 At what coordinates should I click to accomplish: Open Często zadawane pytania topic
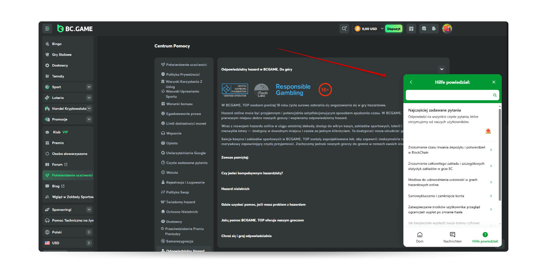pos(184,163)
